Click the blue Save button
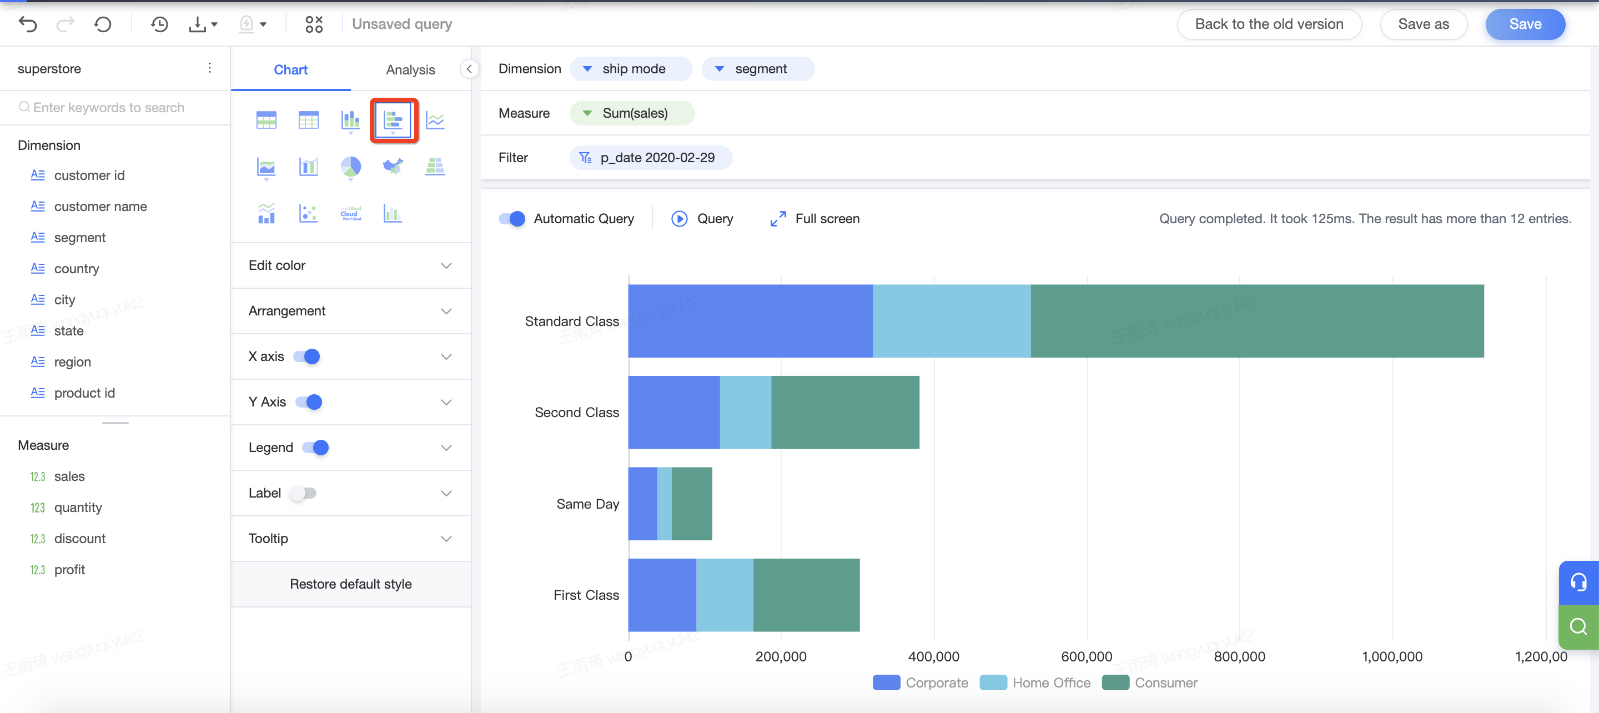The image size is (1599, 713). 1525,24
